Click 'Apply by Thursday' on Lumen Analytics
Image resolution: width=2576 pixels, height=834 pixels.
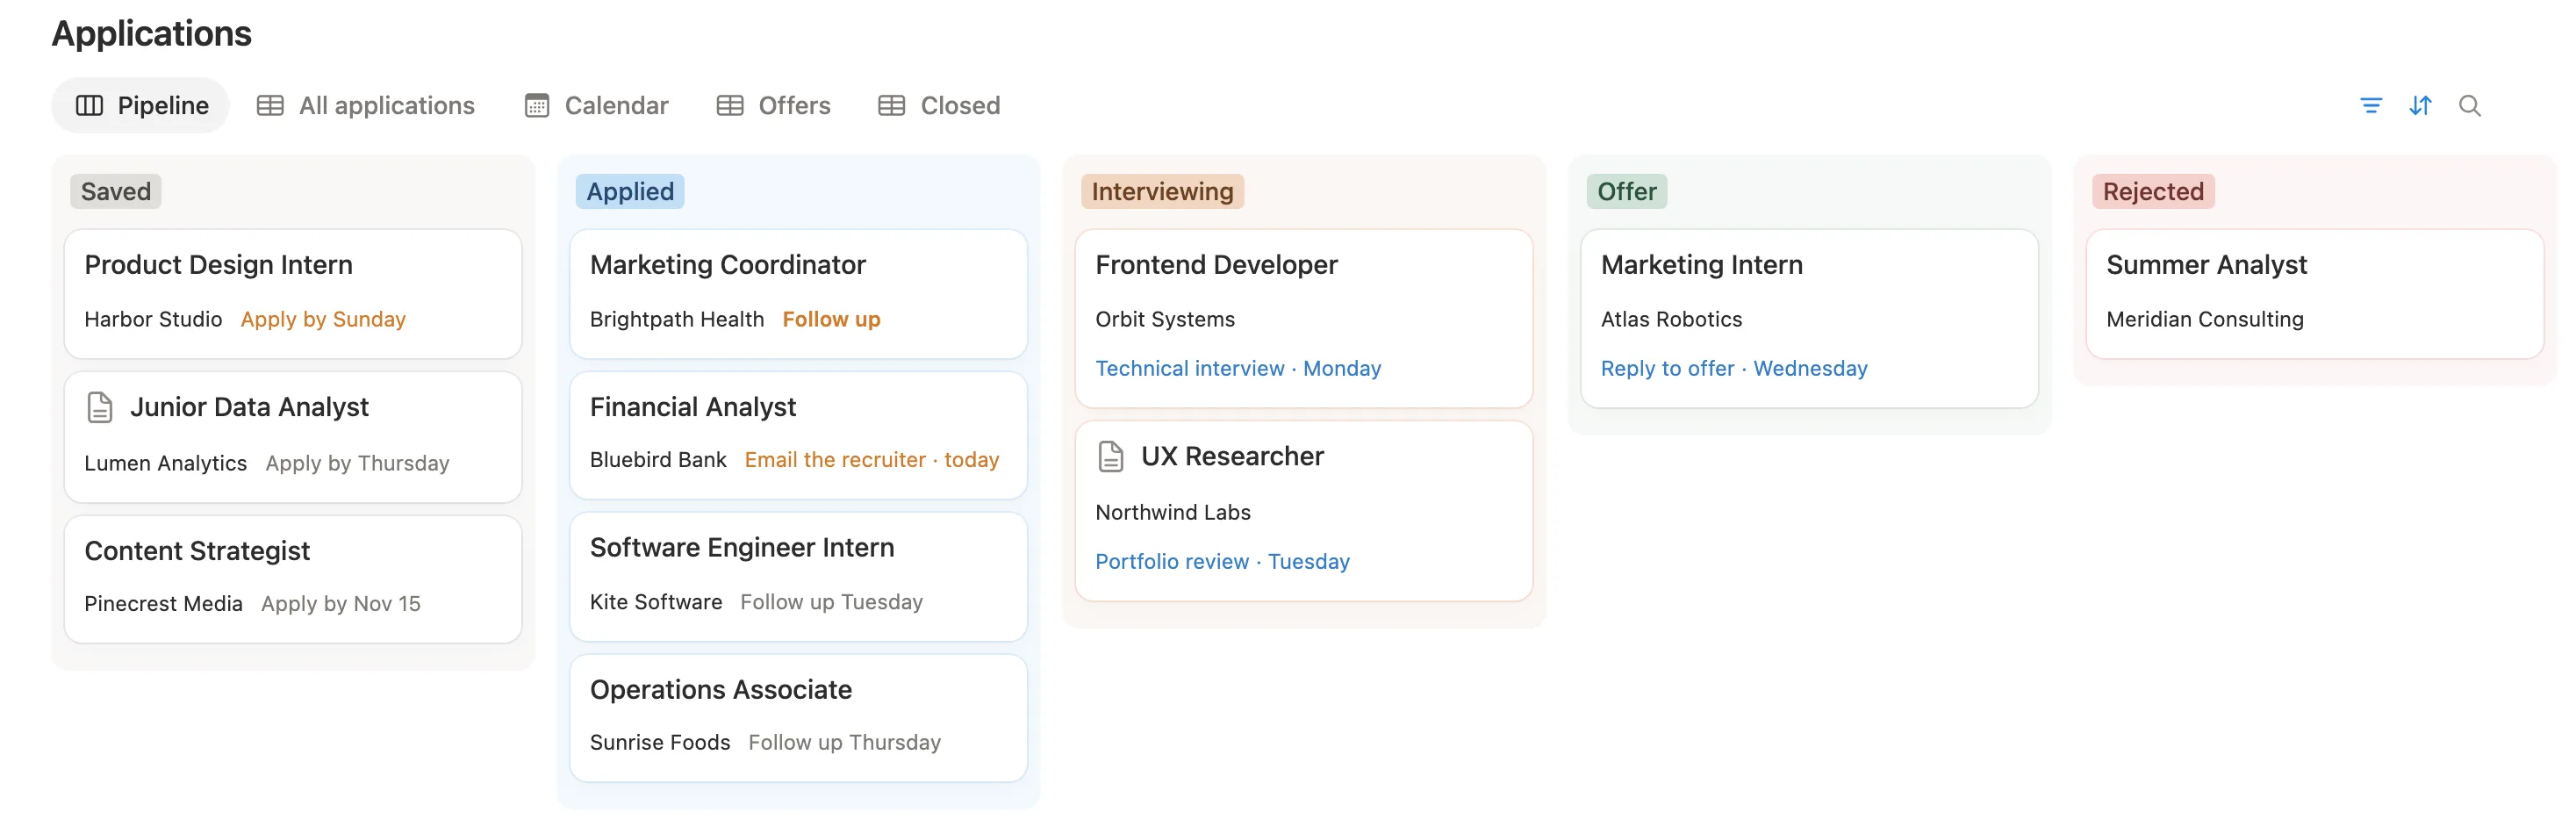357,463
